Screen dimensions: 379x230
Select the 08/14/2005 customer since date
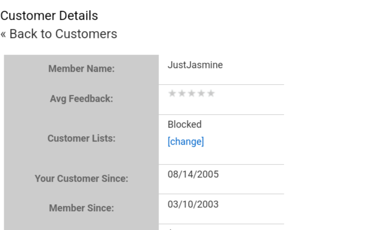[x=193, y=174]
